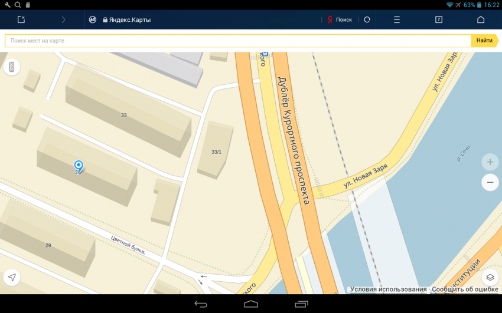Screen dimensions: 502x313
Task: Go forward with the browser arrow
Action: 64,19
